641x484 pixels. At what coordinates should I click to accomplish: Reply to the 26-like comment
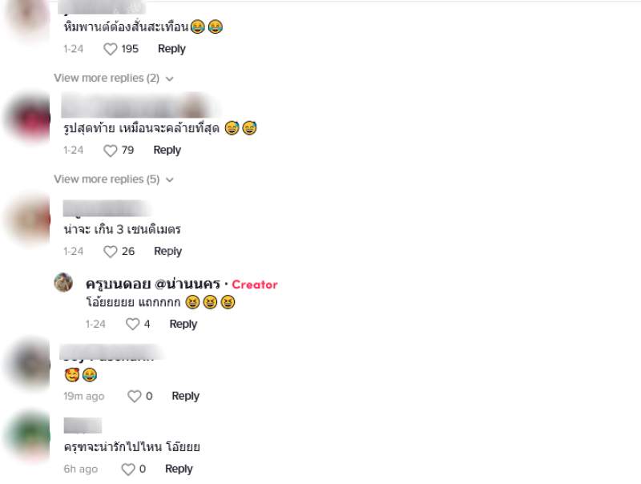(x=167, y=252)
